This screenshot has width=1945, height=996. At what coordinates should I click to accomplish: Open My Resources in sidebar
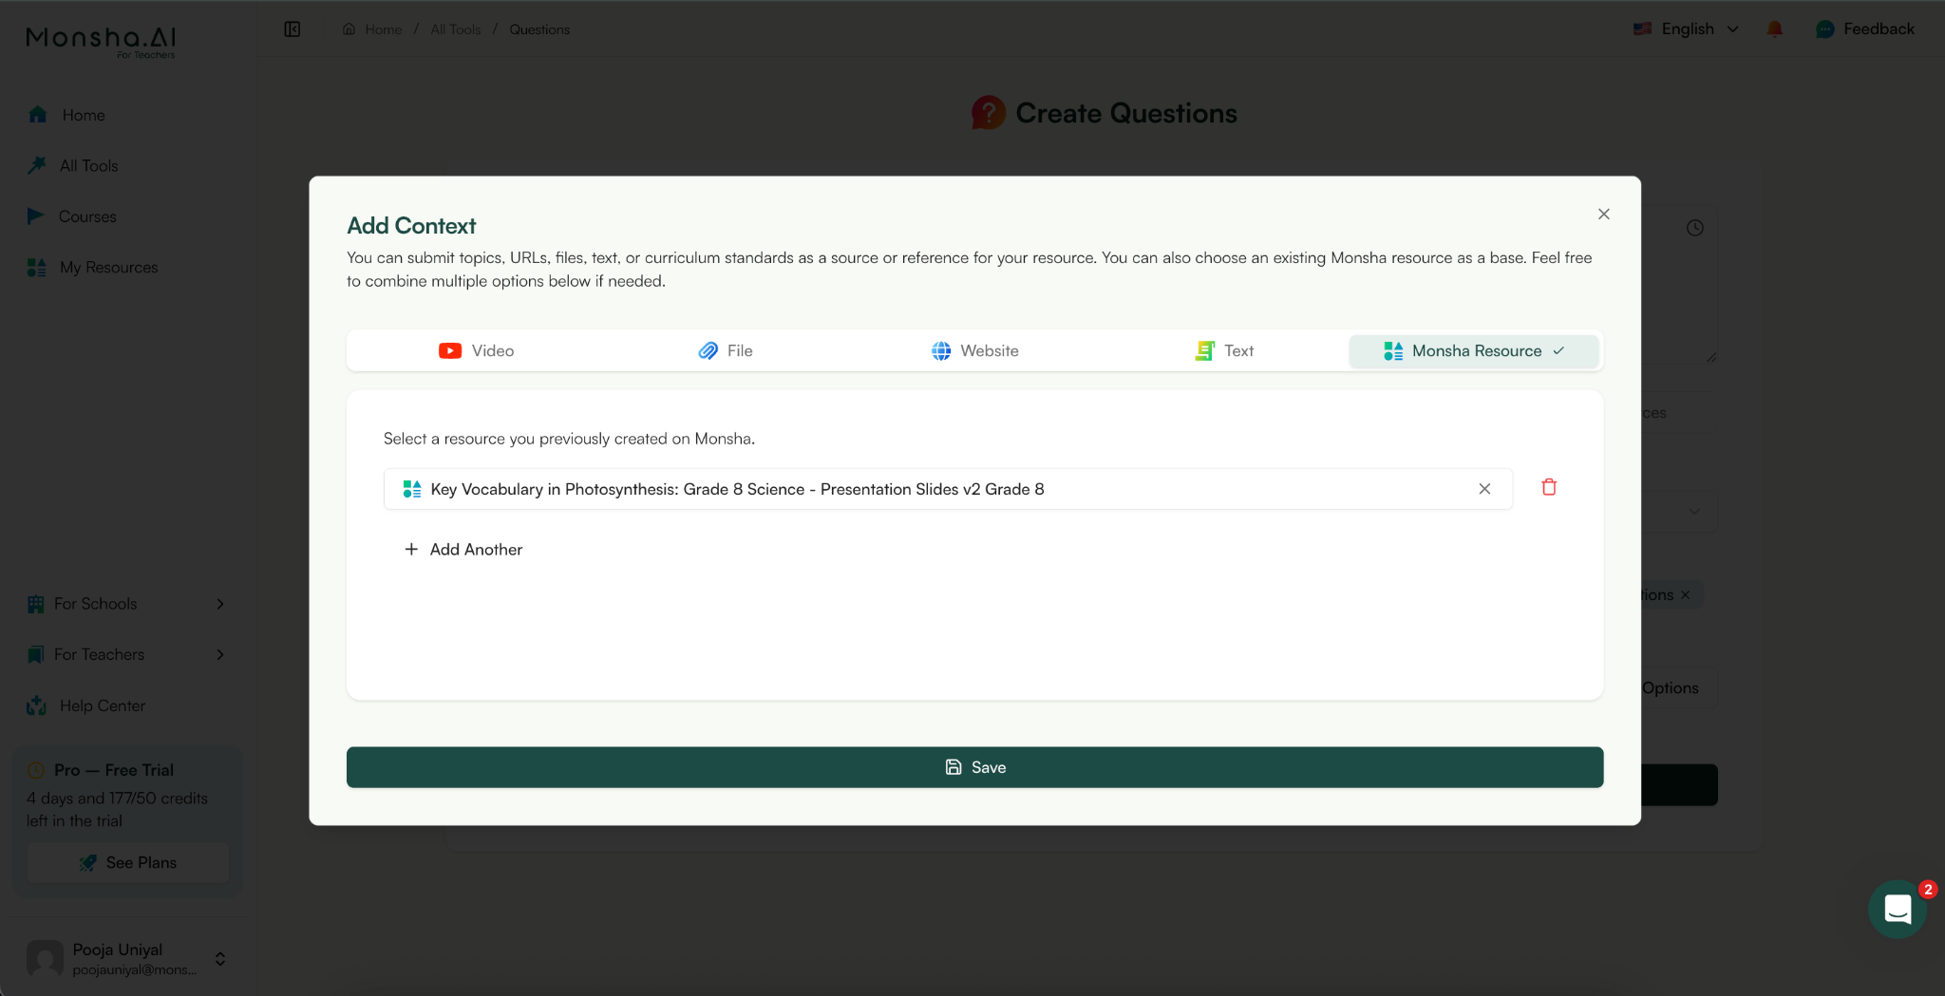[93, 268]
